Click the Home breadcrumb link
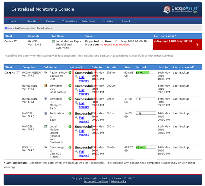This screenshot has height=186, width=205. pos(9,28)
